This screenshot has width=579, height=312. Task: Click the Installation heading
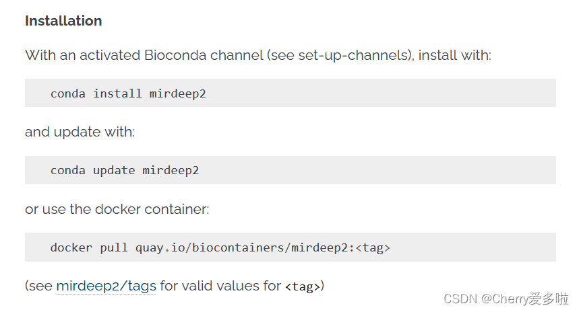click(63, 21)
